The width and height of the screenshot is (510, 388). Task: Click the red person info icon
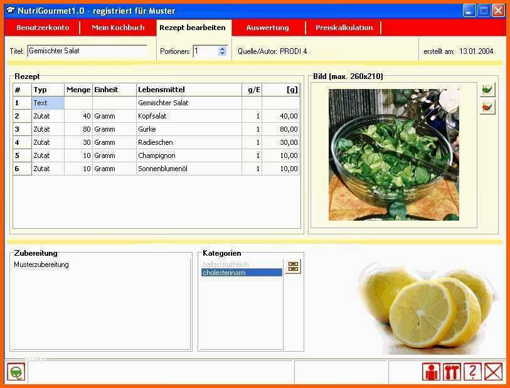tap(432, 372)
